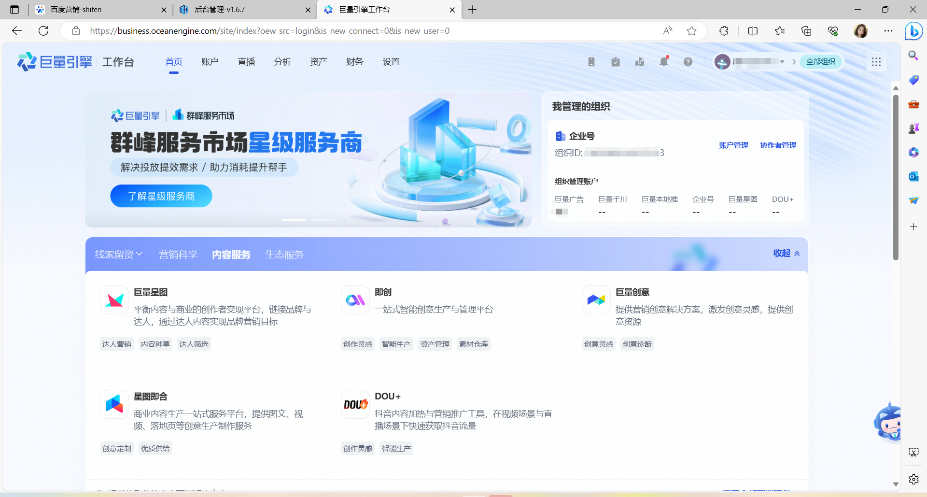The width and height of the screenshot is (927, 497).
Task: Select the first banner carousel indicator
Action: pos(294,220)
